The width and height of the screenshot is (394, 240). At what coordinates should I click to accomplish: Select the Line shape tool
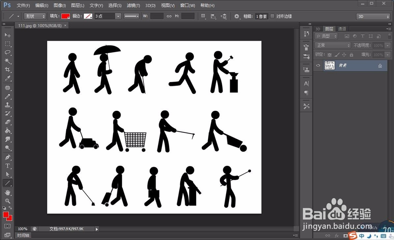point(7,183)
